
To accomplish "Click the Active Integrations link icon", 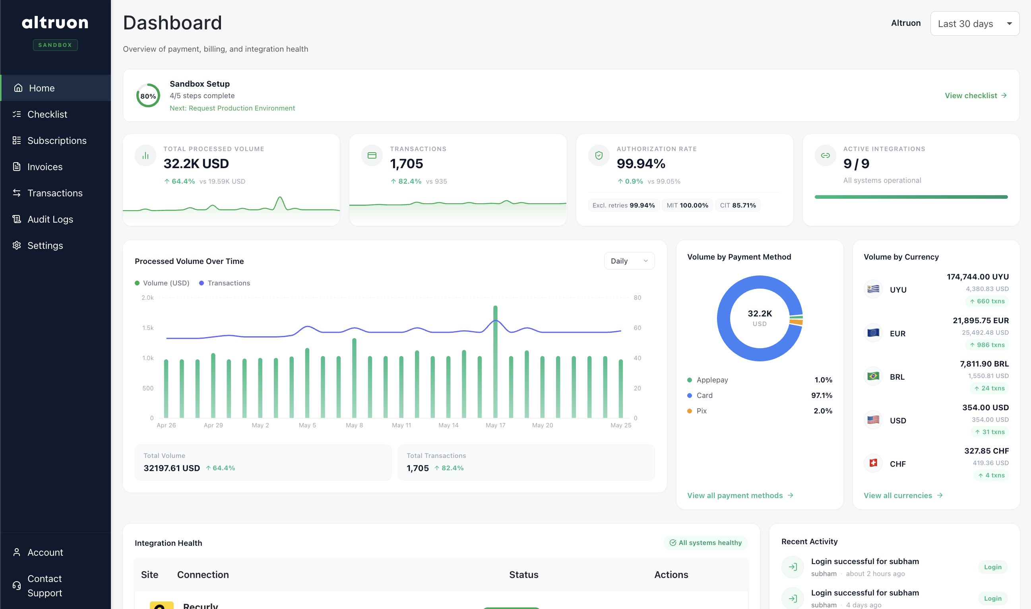I will tap(826, 155).
